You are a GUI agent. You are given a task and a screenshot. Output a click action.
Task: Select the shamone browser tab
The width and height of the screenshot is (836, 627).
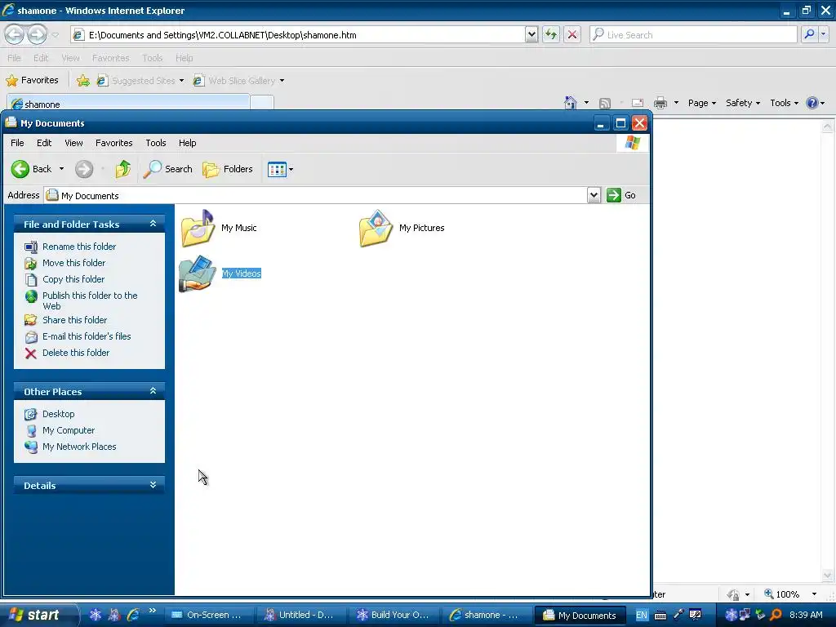(128, 104)
